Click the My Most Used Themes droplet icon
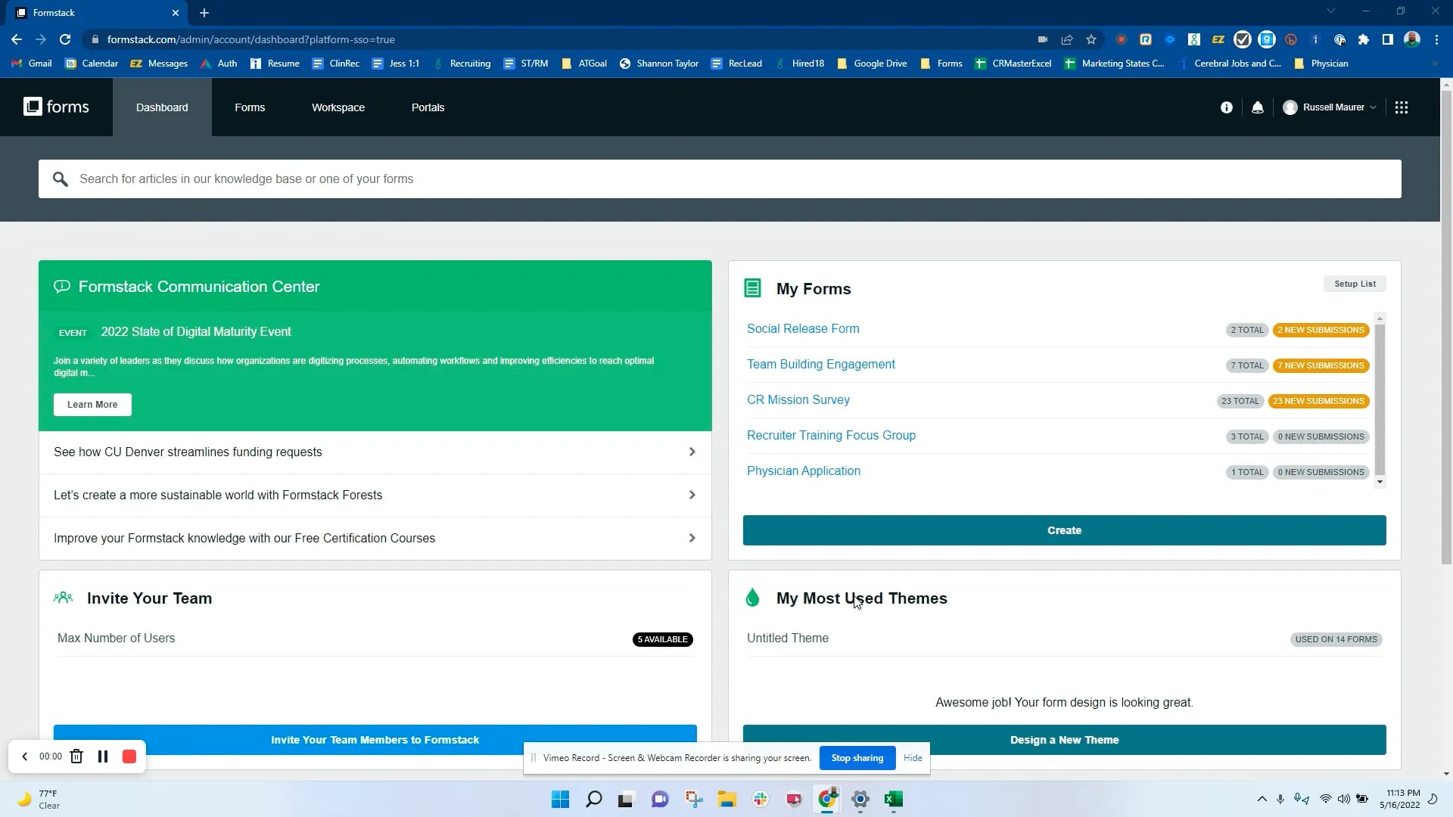 click(752, 598)
